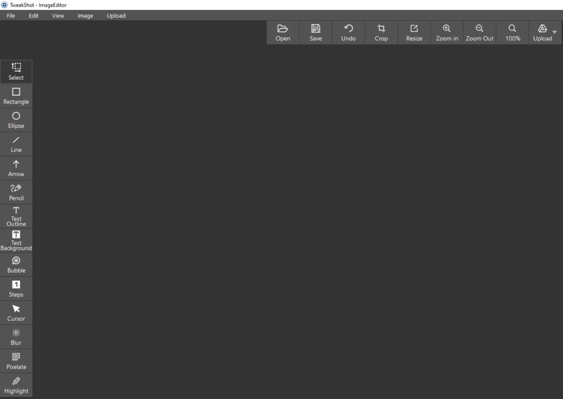Click the Zoom Out button
Image resolution: width=563 pixels, height=399 pixels.
(479, 32)
